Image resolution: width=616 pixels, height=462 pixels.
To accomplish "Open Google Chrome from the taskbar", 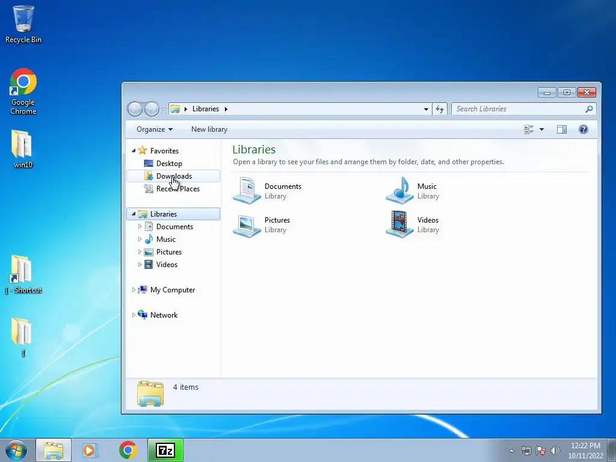I will 128,450.
